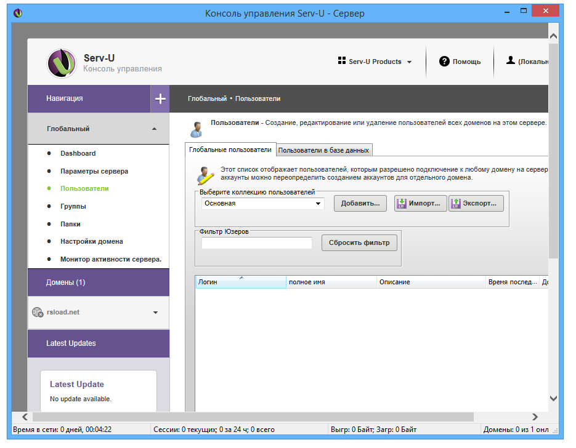
Task: Expand the rsload.net domain menu
Action: (155, 313)
